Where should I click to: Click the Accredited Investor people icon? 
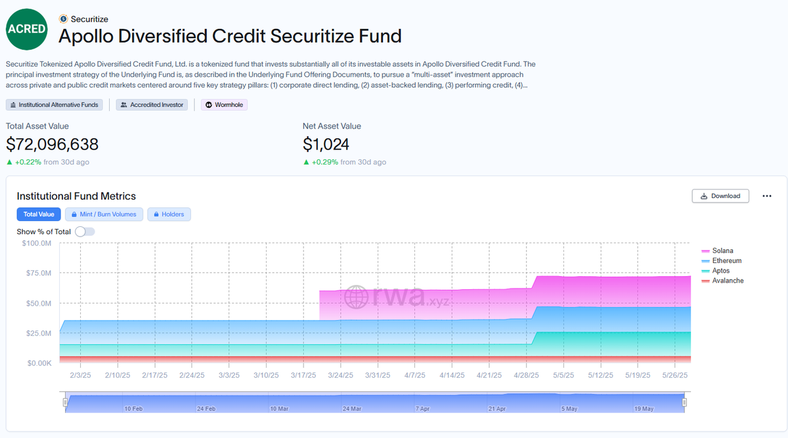[123, 105]
